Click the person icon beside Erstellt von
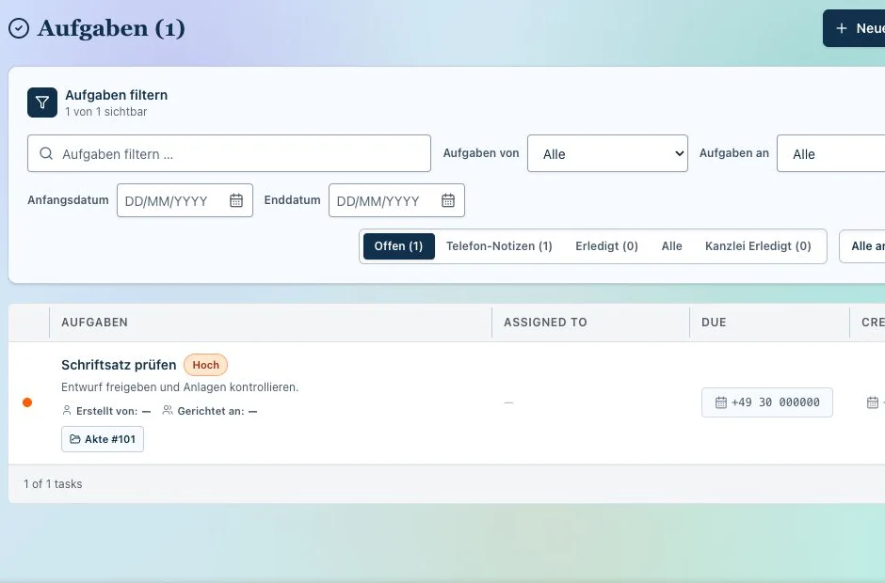This screenshot has width=885, height=583. tap(67, 410)
